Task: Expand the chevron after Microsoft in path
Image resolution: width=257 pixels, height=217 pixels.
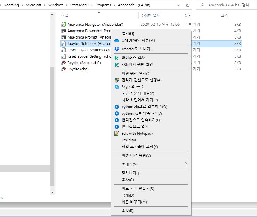Action: (x=45, y=5)
